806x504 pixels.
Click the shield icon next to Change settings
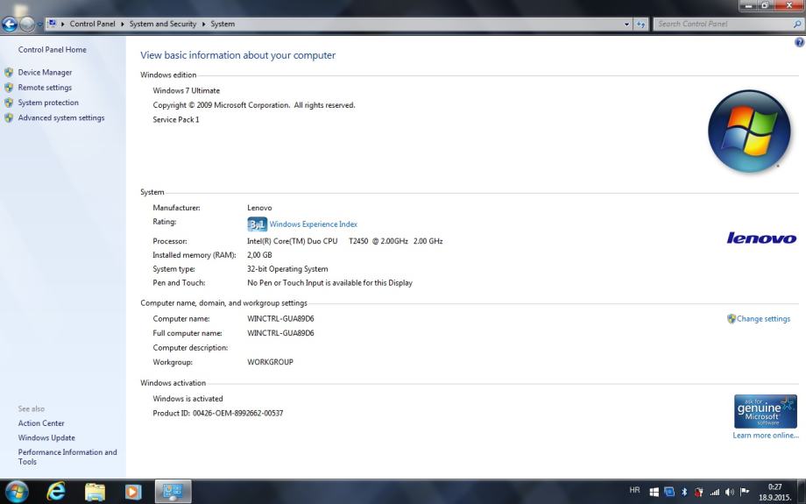pyautogui.click(x=732, y=319)
